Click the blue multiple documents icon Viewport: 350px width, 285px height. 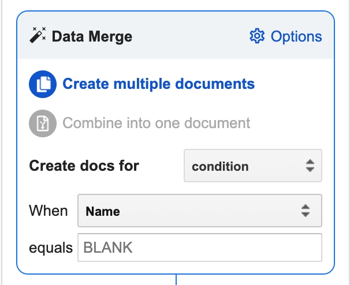tap(42, 84)
